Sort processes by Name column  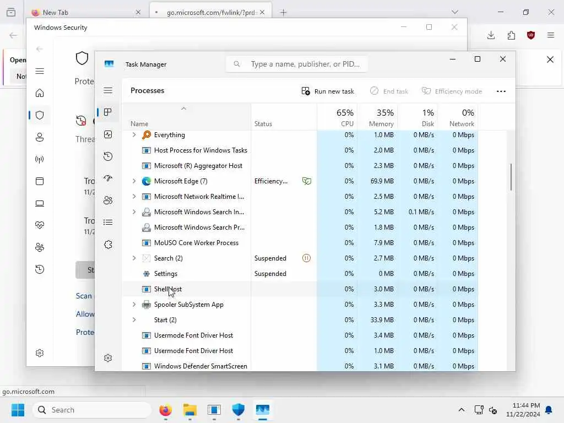tap(186, 117)
